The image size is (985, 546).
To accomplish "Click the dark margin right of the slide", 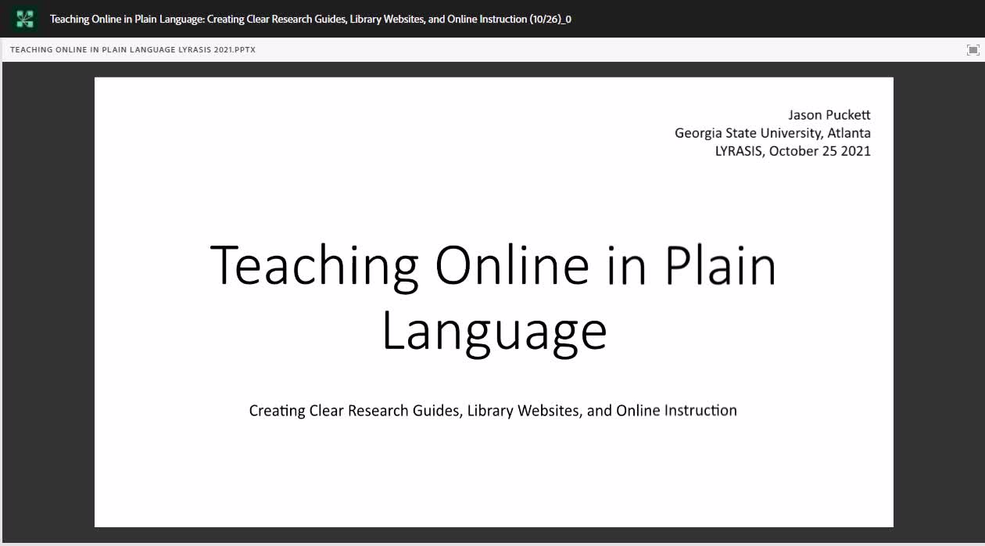I will pos(938,301).
